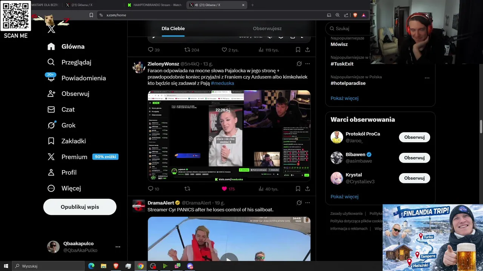Click Brave Shields lion icon
This screenshot has width=483, height=271.
tap(355, 15)
